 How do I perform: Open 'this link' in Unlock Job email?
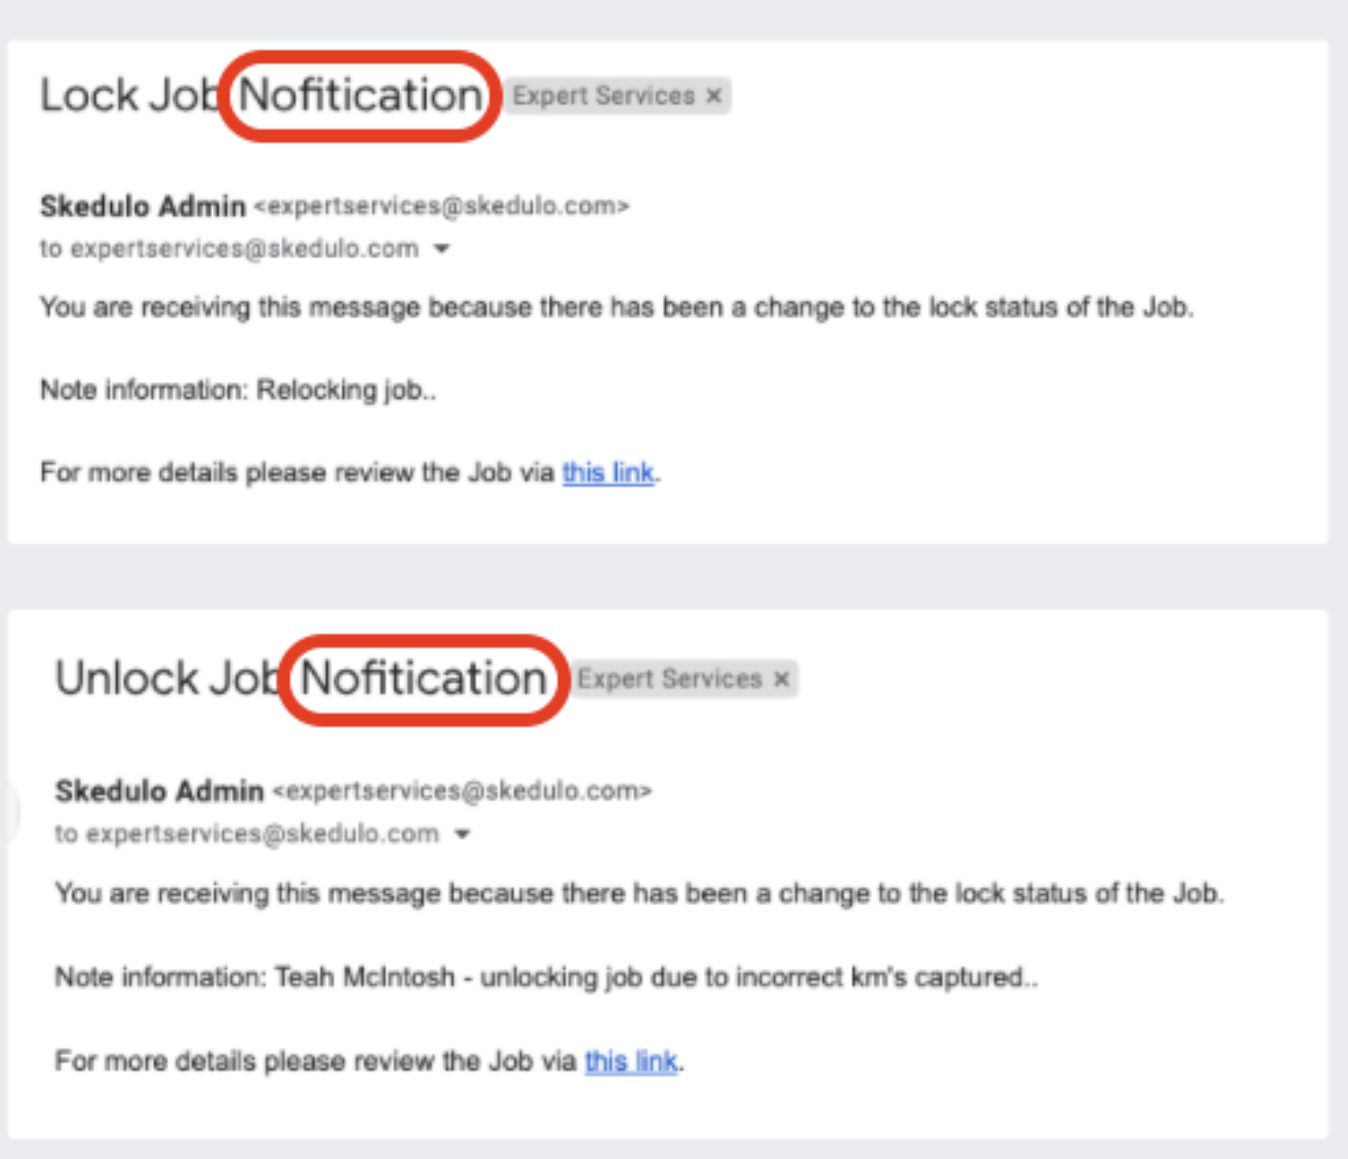(x=630, y=1061)
